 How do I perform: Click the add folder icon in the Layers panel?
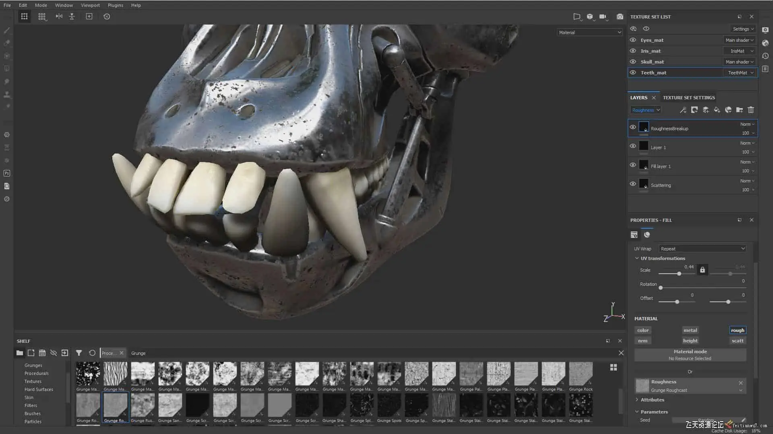point(740,110)
